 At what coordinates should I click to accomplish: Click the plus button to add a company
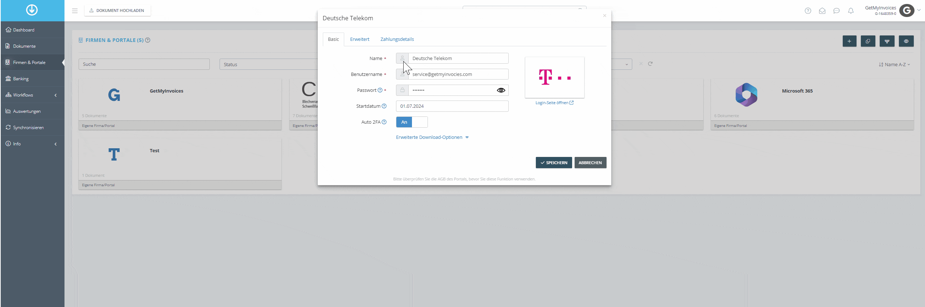pyautogui.click(x=849, y=41)
